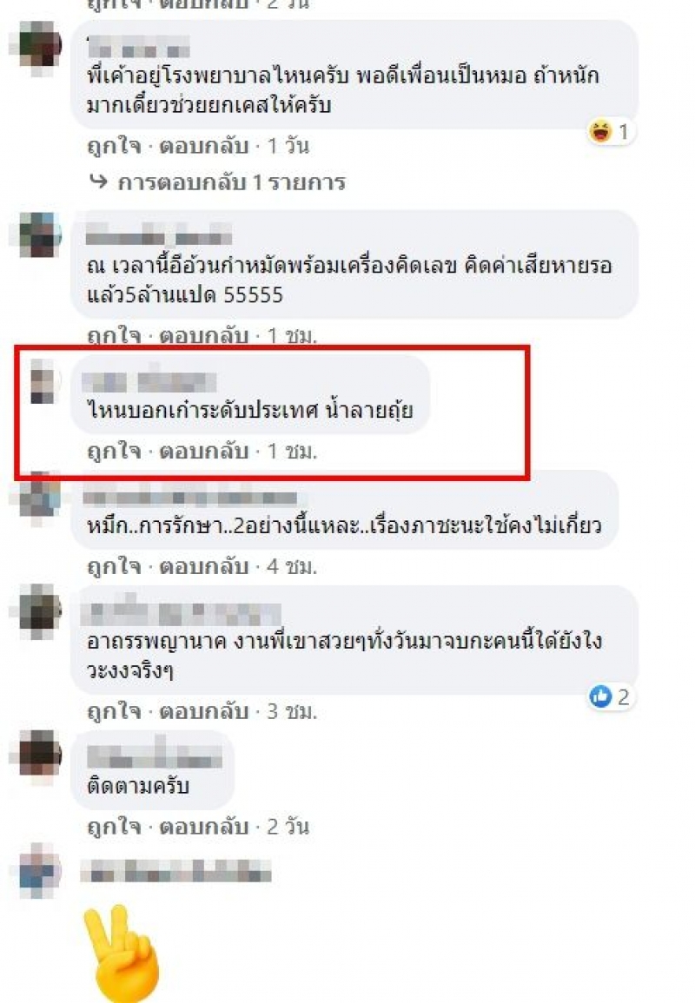
Task: Like the comment ending with 55555
Action: coord(113,335)
